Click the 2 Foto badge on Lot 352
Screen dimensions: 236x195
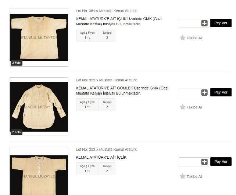[17, 132]
